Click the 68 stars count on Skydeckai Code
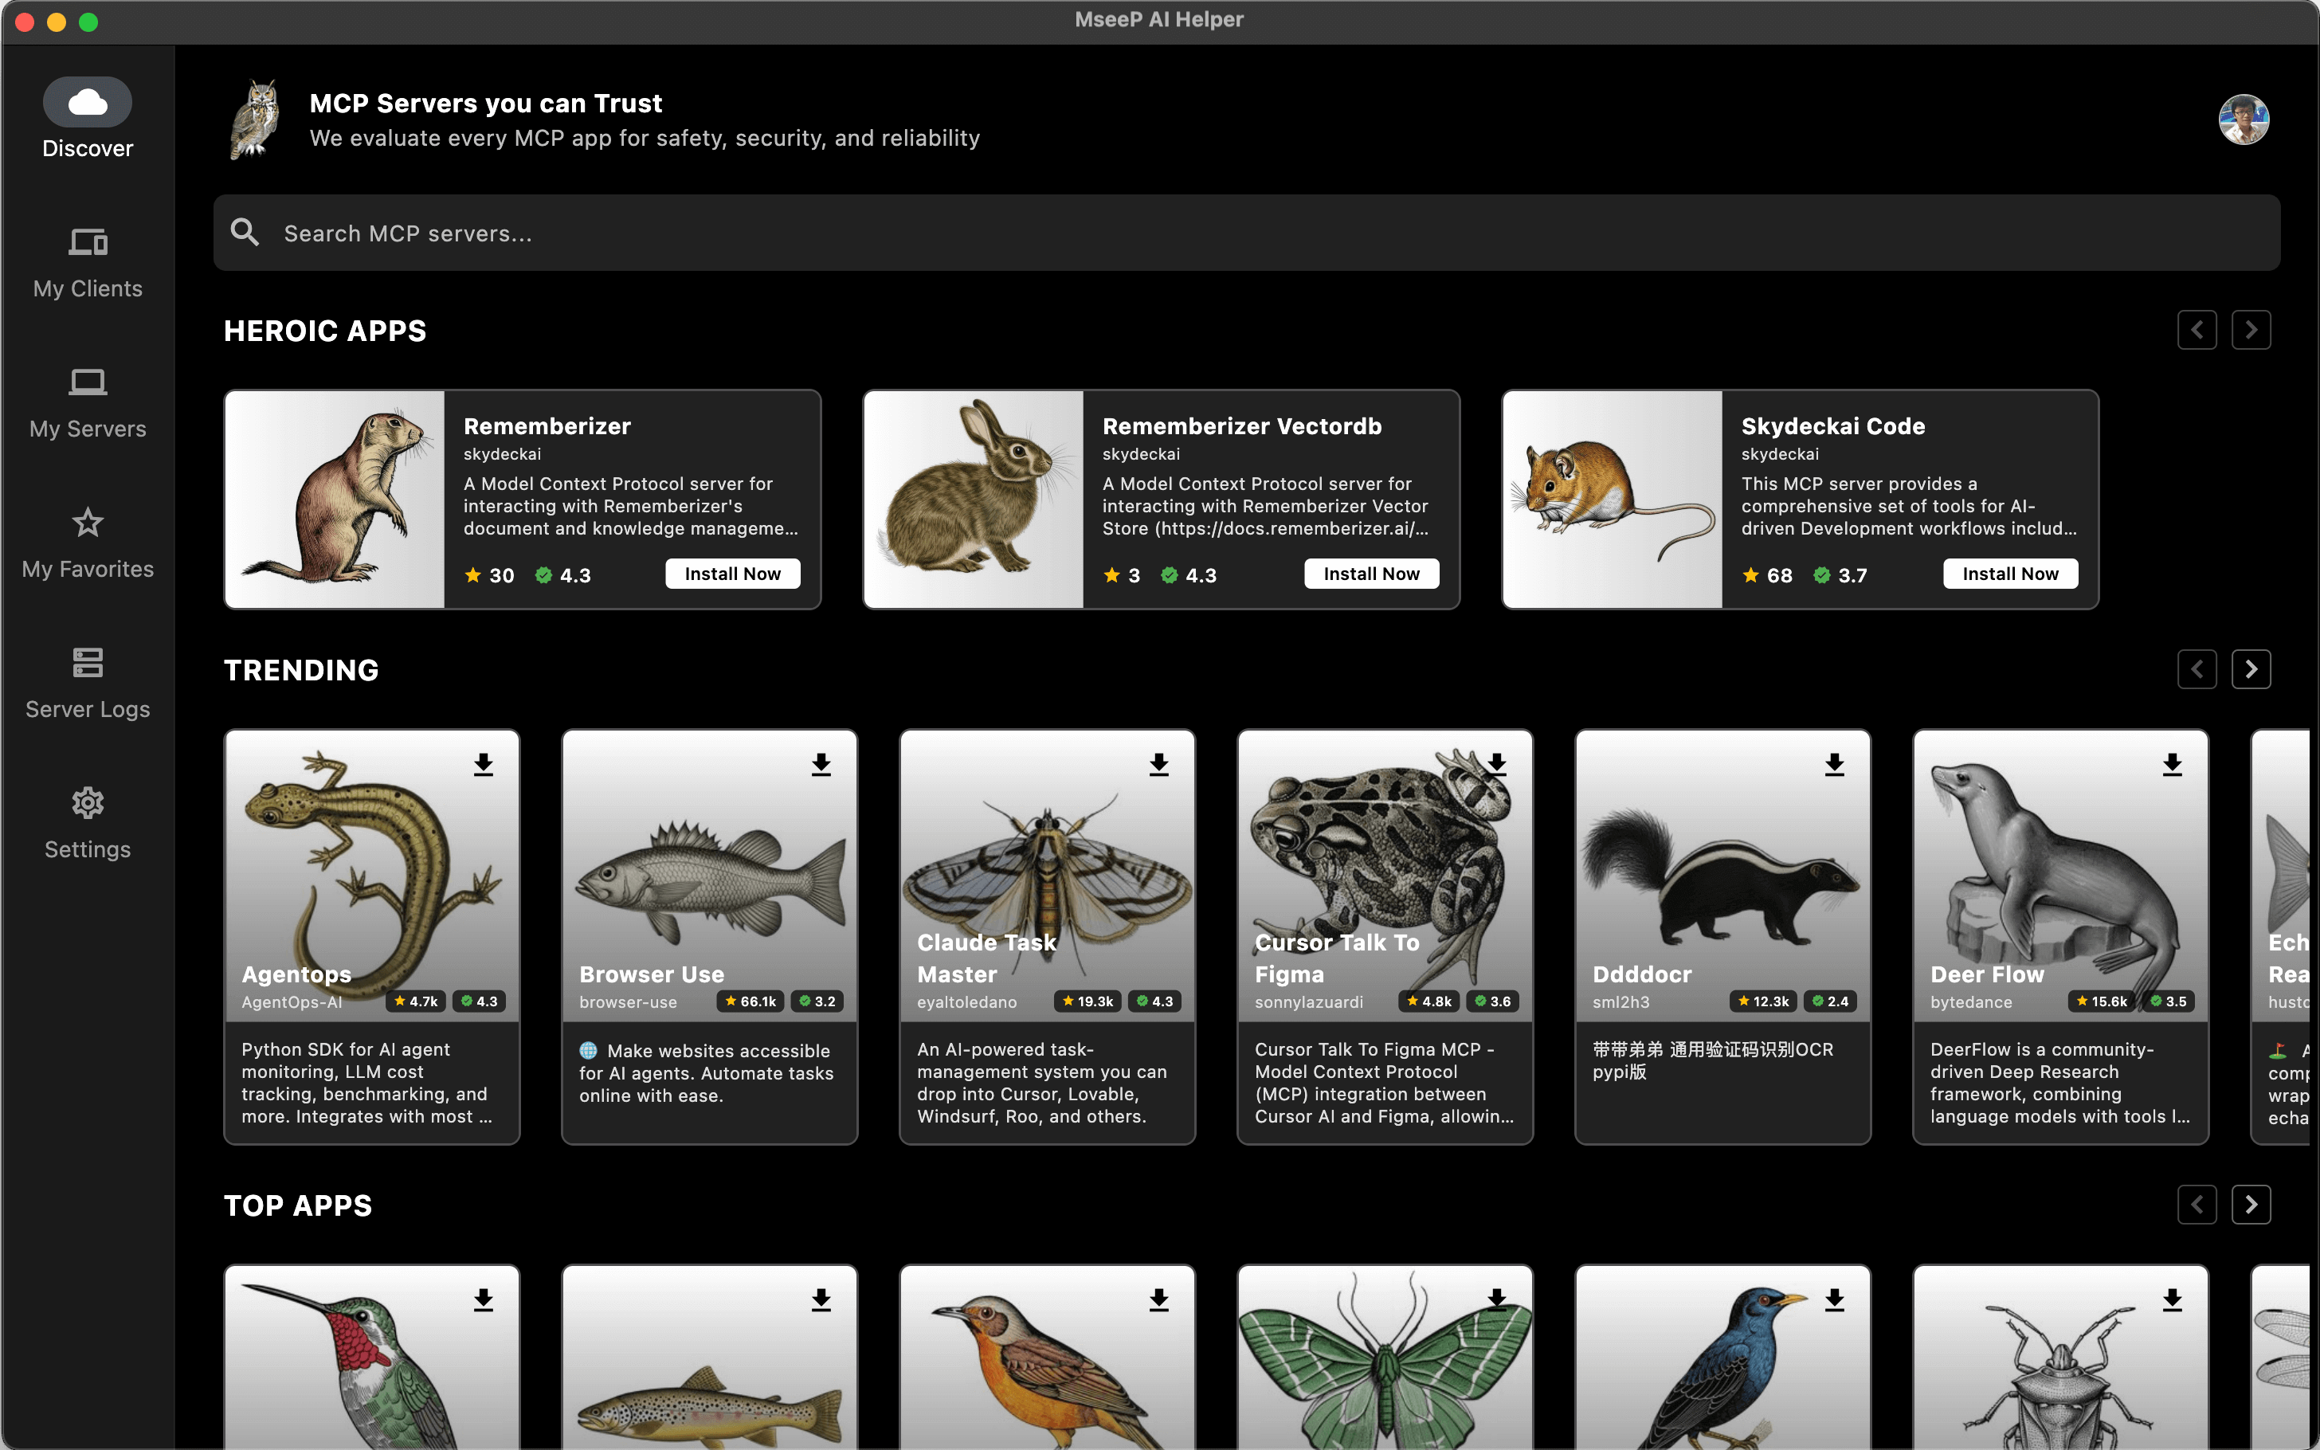 click(1767, 575)
